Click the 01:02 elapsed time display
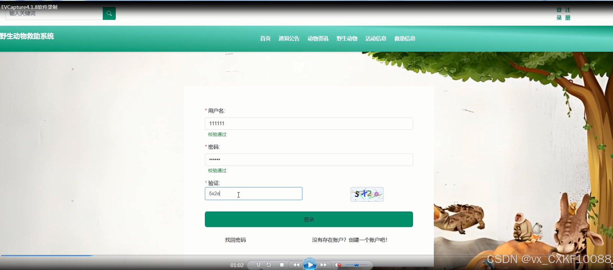613x270 pixels. pyautogui.click(x=237, y=265)
